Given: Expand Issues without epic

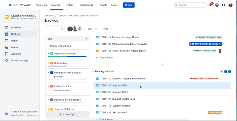Looking at the screenshot, I should pos(48,46).
